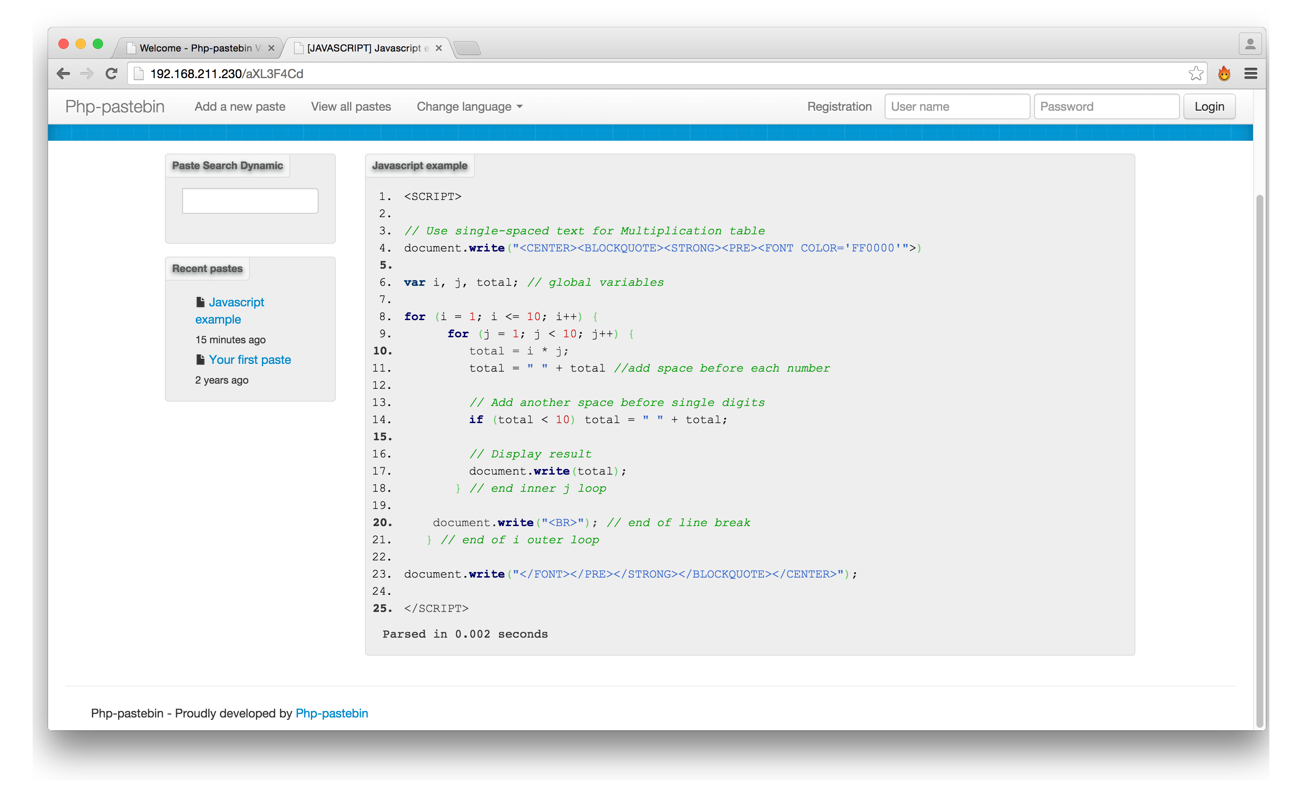Screen dimensions: 1314x799
Task: Open Add a new paste
Action: point(240,106)
